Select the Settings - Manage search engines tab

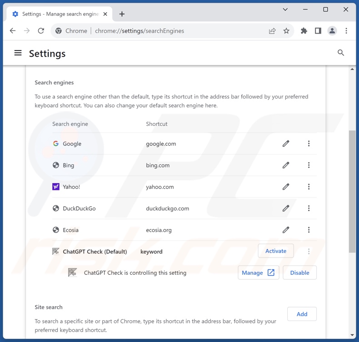click(60, 14)
